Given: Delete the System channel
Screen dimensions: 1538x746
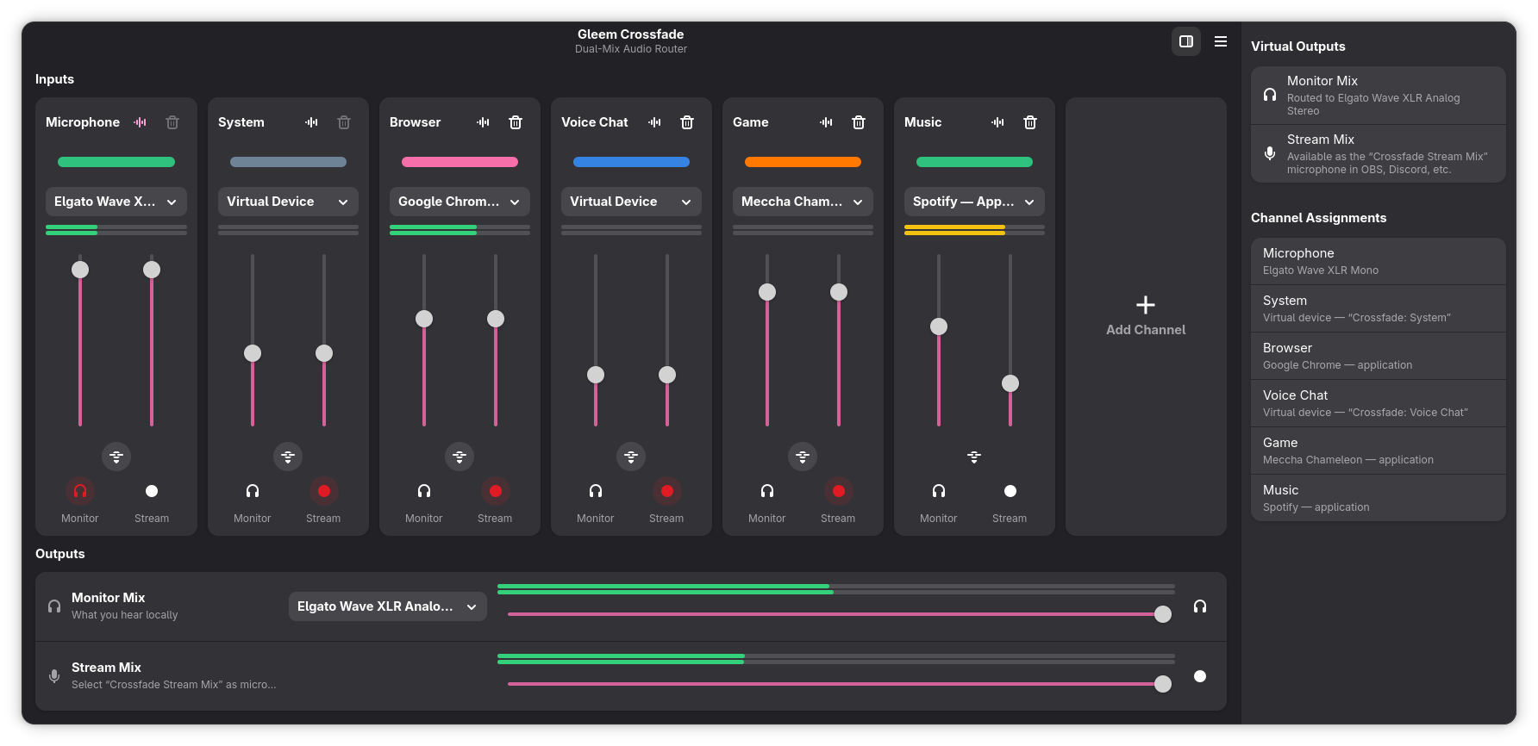Looking at the screenshot, I should click(x=344, y=122).
